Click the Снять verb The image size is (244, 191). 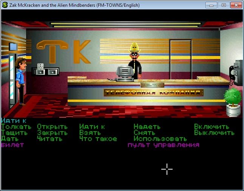144,133
